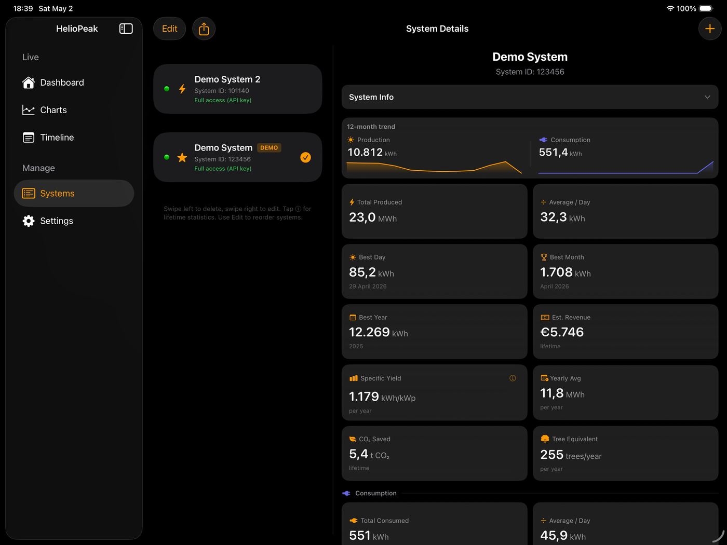Click the Specific Yield bar chart icon
The height and width of the screenshot is (545, 727).
point(354,378)
